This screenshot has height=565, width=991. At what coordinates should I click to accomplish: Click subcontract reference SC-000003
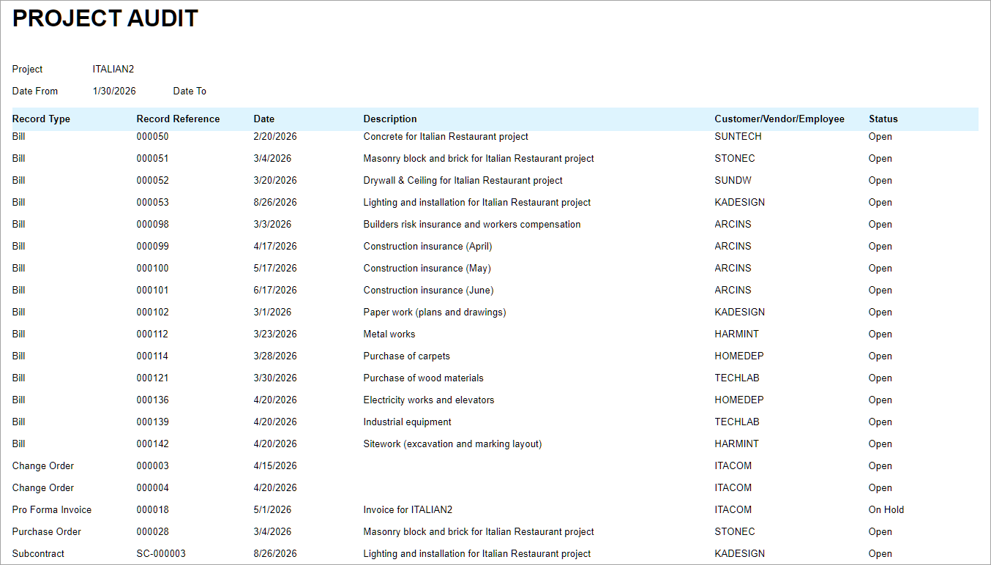[x=161, y=553]
